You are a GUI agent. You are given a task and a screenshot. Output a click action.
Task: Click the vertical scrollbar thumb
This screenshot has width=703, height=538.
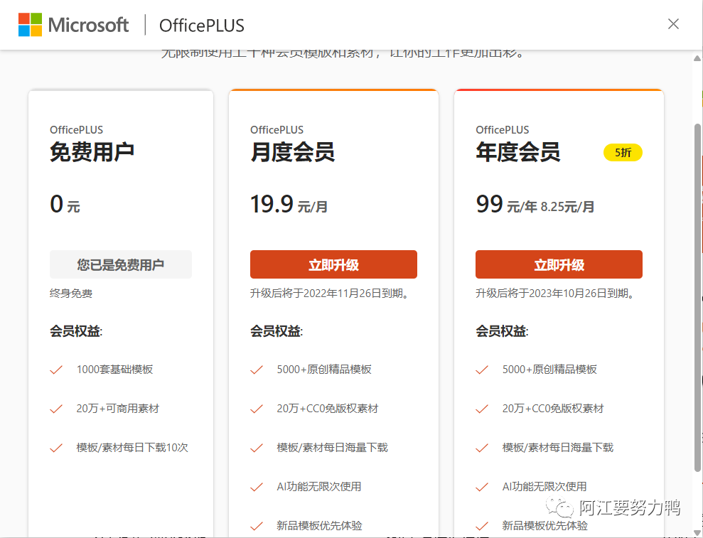697,298
